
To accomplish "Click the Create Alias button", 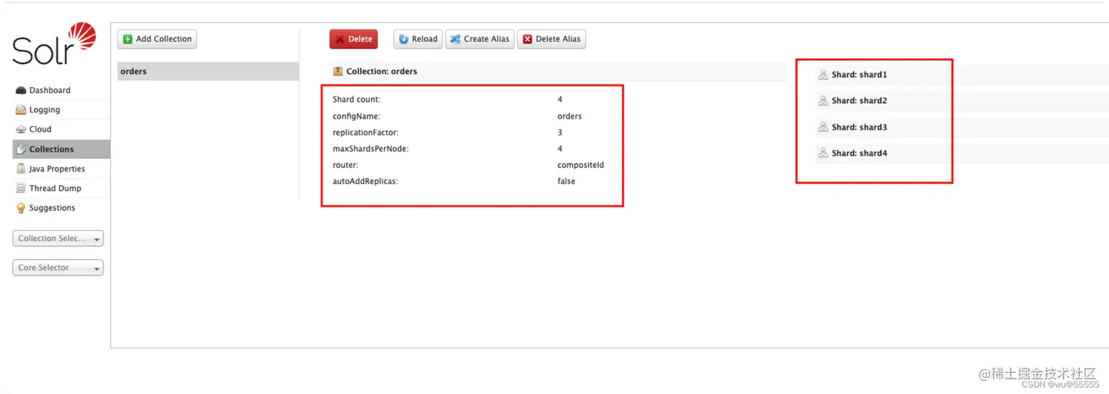I will click(x=480, y=40).
